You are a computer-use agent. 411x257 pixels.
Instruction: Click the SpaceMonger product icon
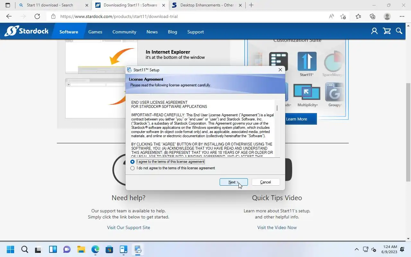(x=333, y=61)
